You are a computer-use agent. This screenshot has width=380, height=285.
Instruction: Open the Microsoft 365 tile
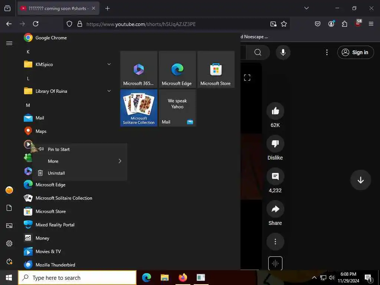tap(139, 69)
